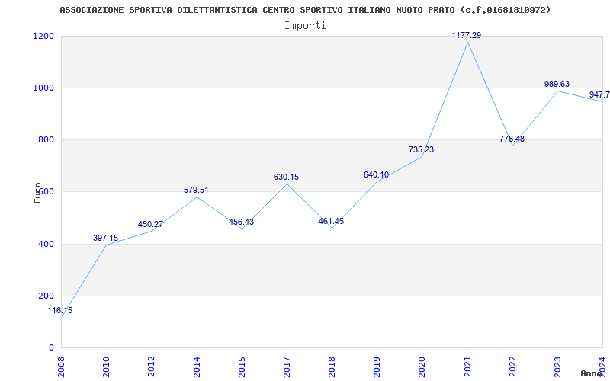610x381 pixels.
Task: Click x-axis year 2012
Action: pos(152,367)
